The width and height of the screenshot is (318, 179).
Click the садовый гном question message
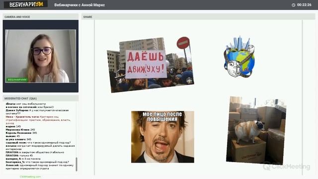click(x=38, y=143)
